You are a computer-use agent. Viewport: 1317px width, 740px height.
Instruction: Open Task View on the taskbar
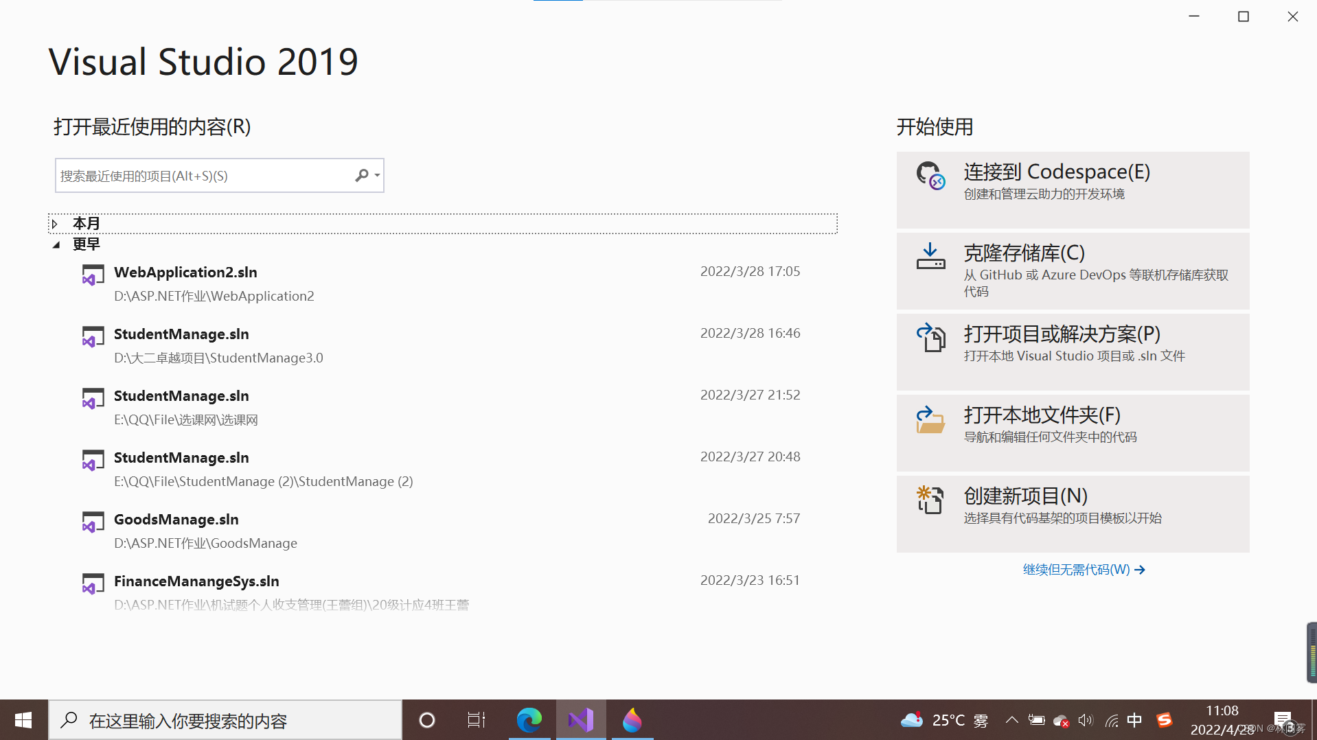(x=476, y=720)
